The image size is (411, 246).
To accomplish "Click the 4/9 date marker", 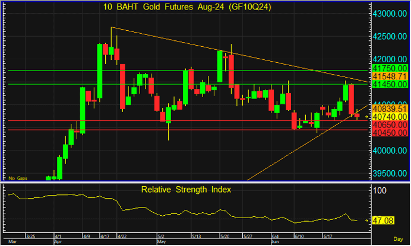I will 86,237.
